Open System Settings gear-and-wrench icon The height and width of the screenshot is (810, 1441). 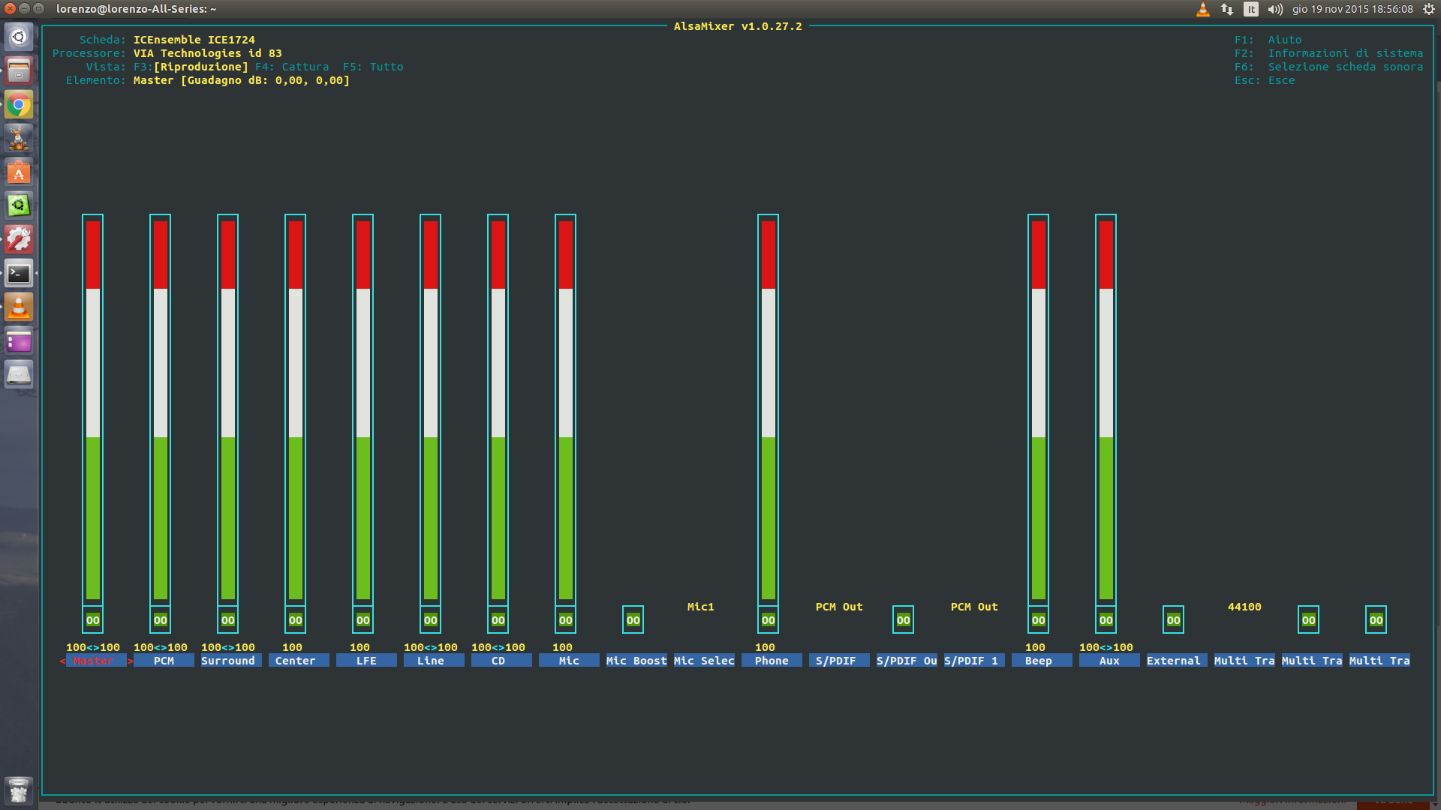pyautogui.click(x=19, y=240)
